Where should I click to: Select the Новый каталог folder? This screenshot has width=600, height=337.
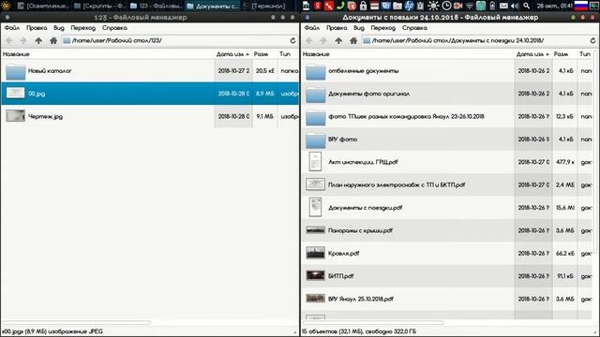[x=150, y=71]
